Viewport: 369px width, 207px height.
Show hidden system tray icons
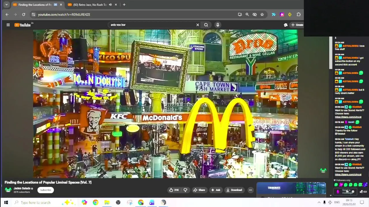click(x=319, y=202)
